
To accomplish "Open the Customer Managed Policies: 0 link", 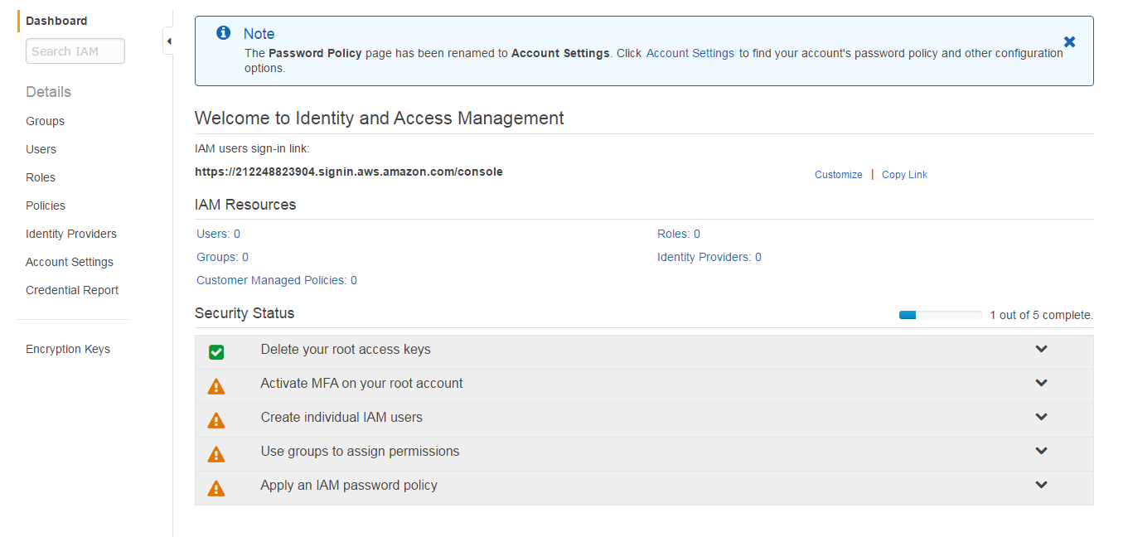I will pyautogui.click(x=277, y=280).
